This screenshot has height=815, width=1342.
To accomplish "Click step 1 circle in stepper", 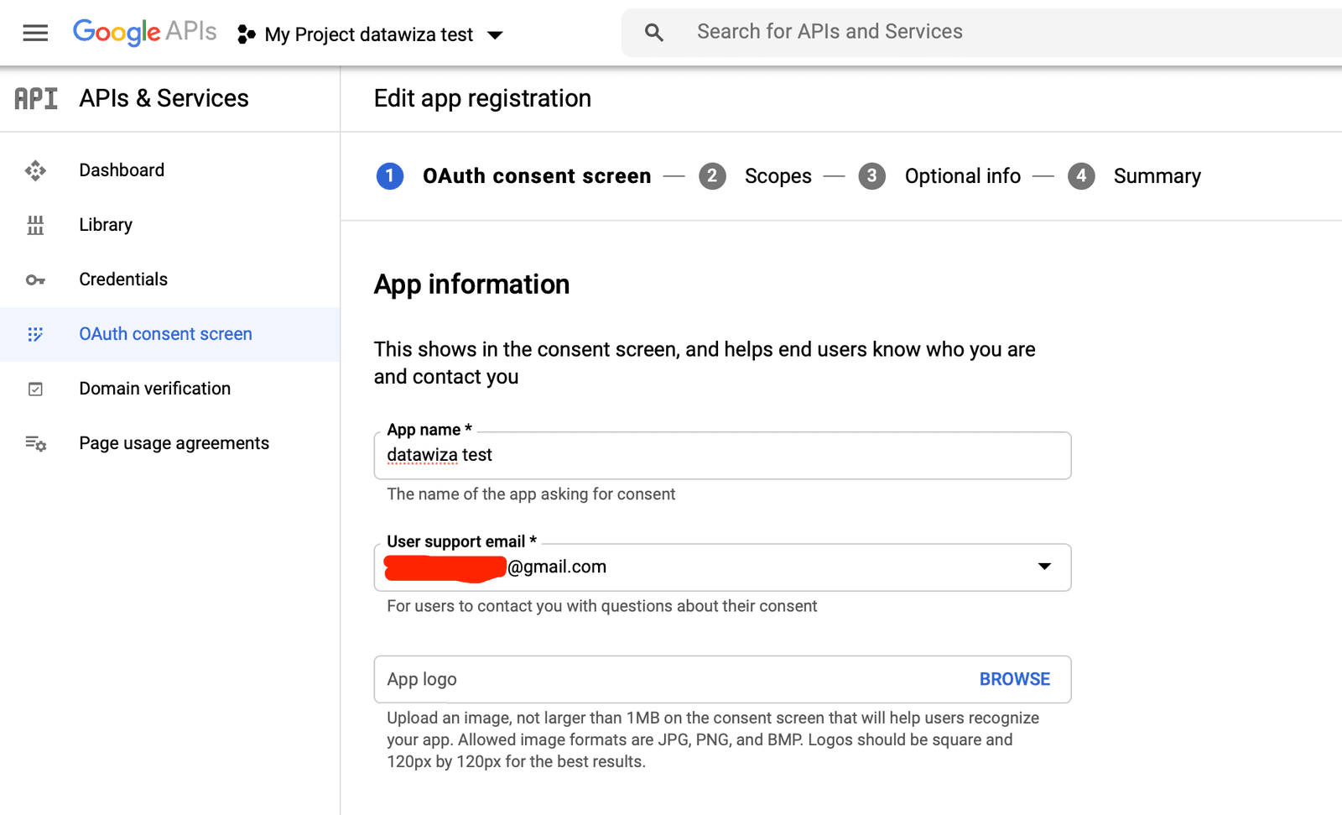I will click(390, 176).
